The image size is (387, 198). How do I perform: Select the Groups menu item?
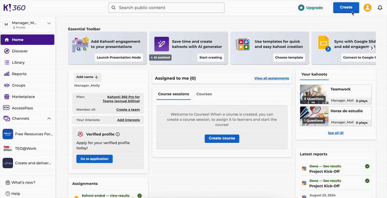18,85
